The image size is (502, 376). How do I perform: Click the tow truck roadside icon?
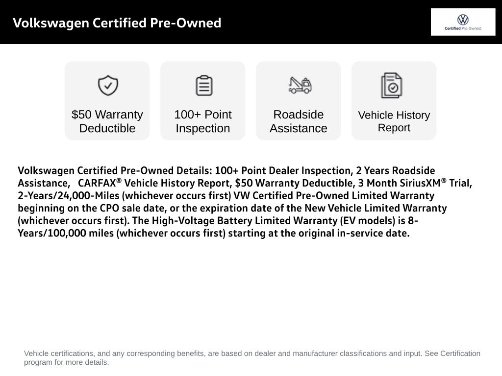pyautogui.click(x=300, y=85)
